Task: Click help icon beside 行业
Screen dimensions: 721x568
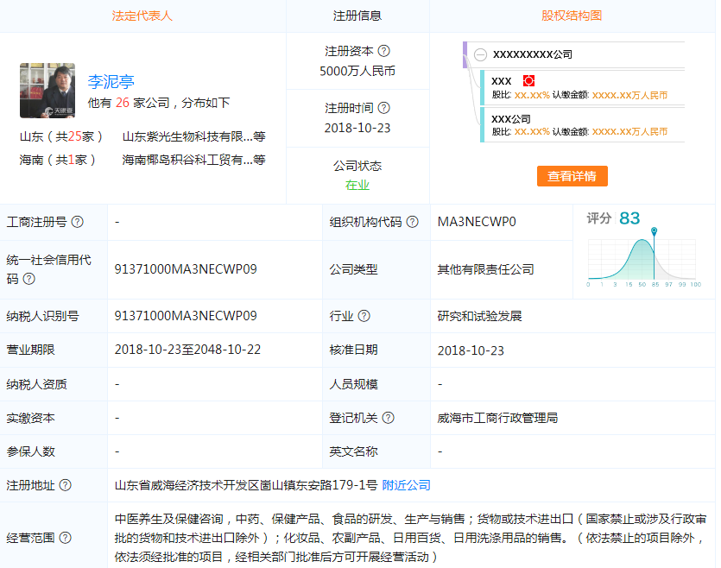Action: (364, 316)
